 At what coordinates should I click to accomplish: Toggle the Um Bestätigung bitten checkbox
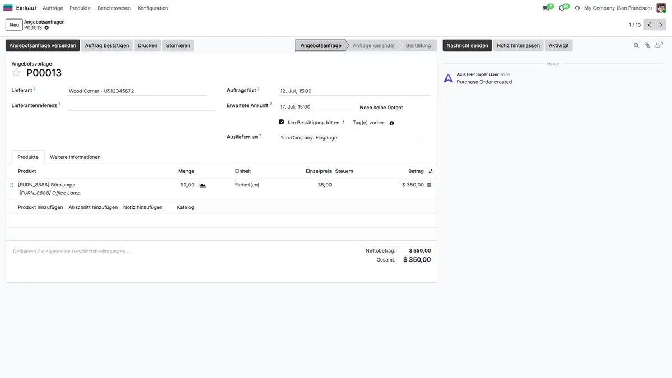pos(281,122)
